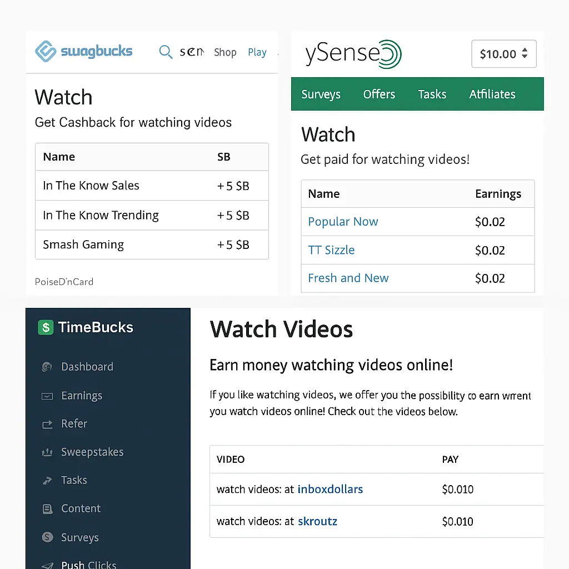This screenshot has width=569, height=569.
Task: Click the swagbucks wordmark text
Action: (97, 51)
